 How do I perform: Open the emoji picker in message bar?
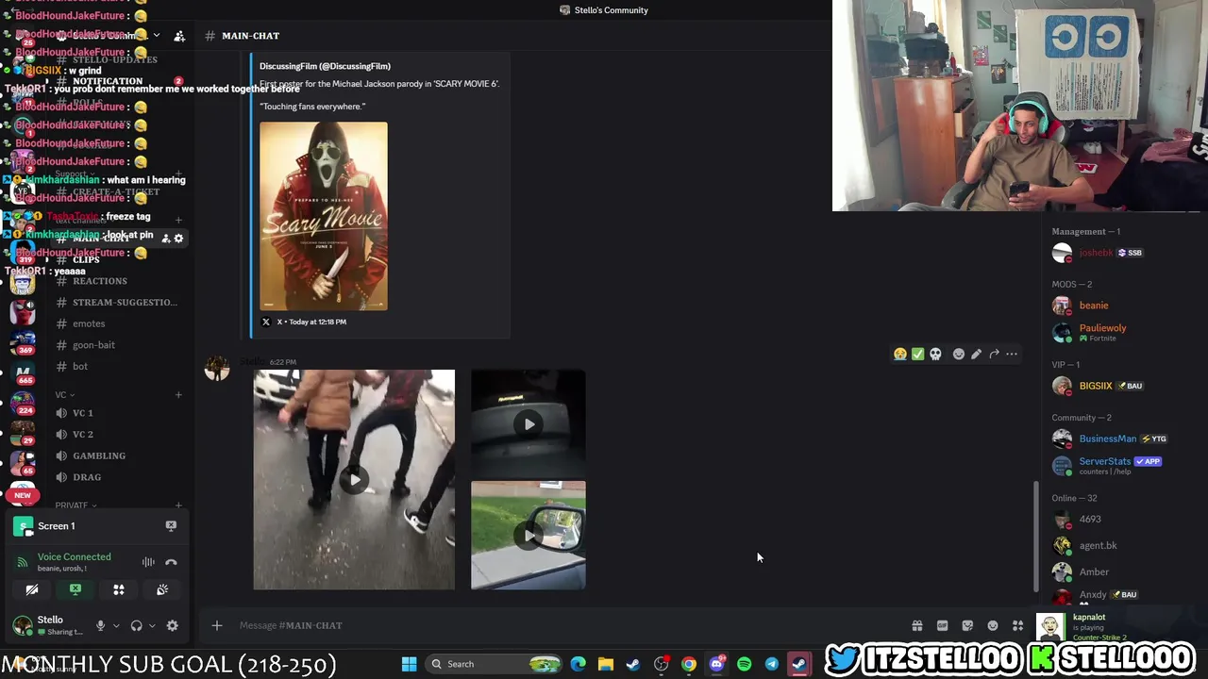[993, 625]
